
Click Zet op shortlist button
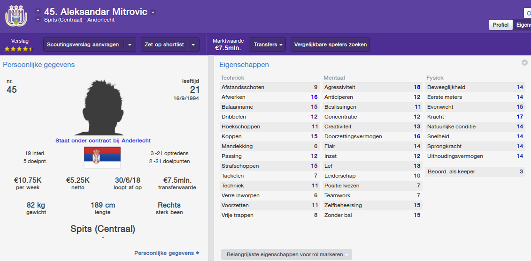pos(163,45)
